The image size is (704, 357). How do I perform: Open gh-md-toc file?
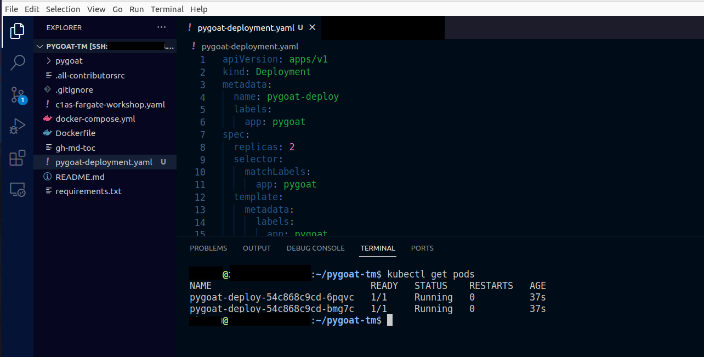[76, 148]
